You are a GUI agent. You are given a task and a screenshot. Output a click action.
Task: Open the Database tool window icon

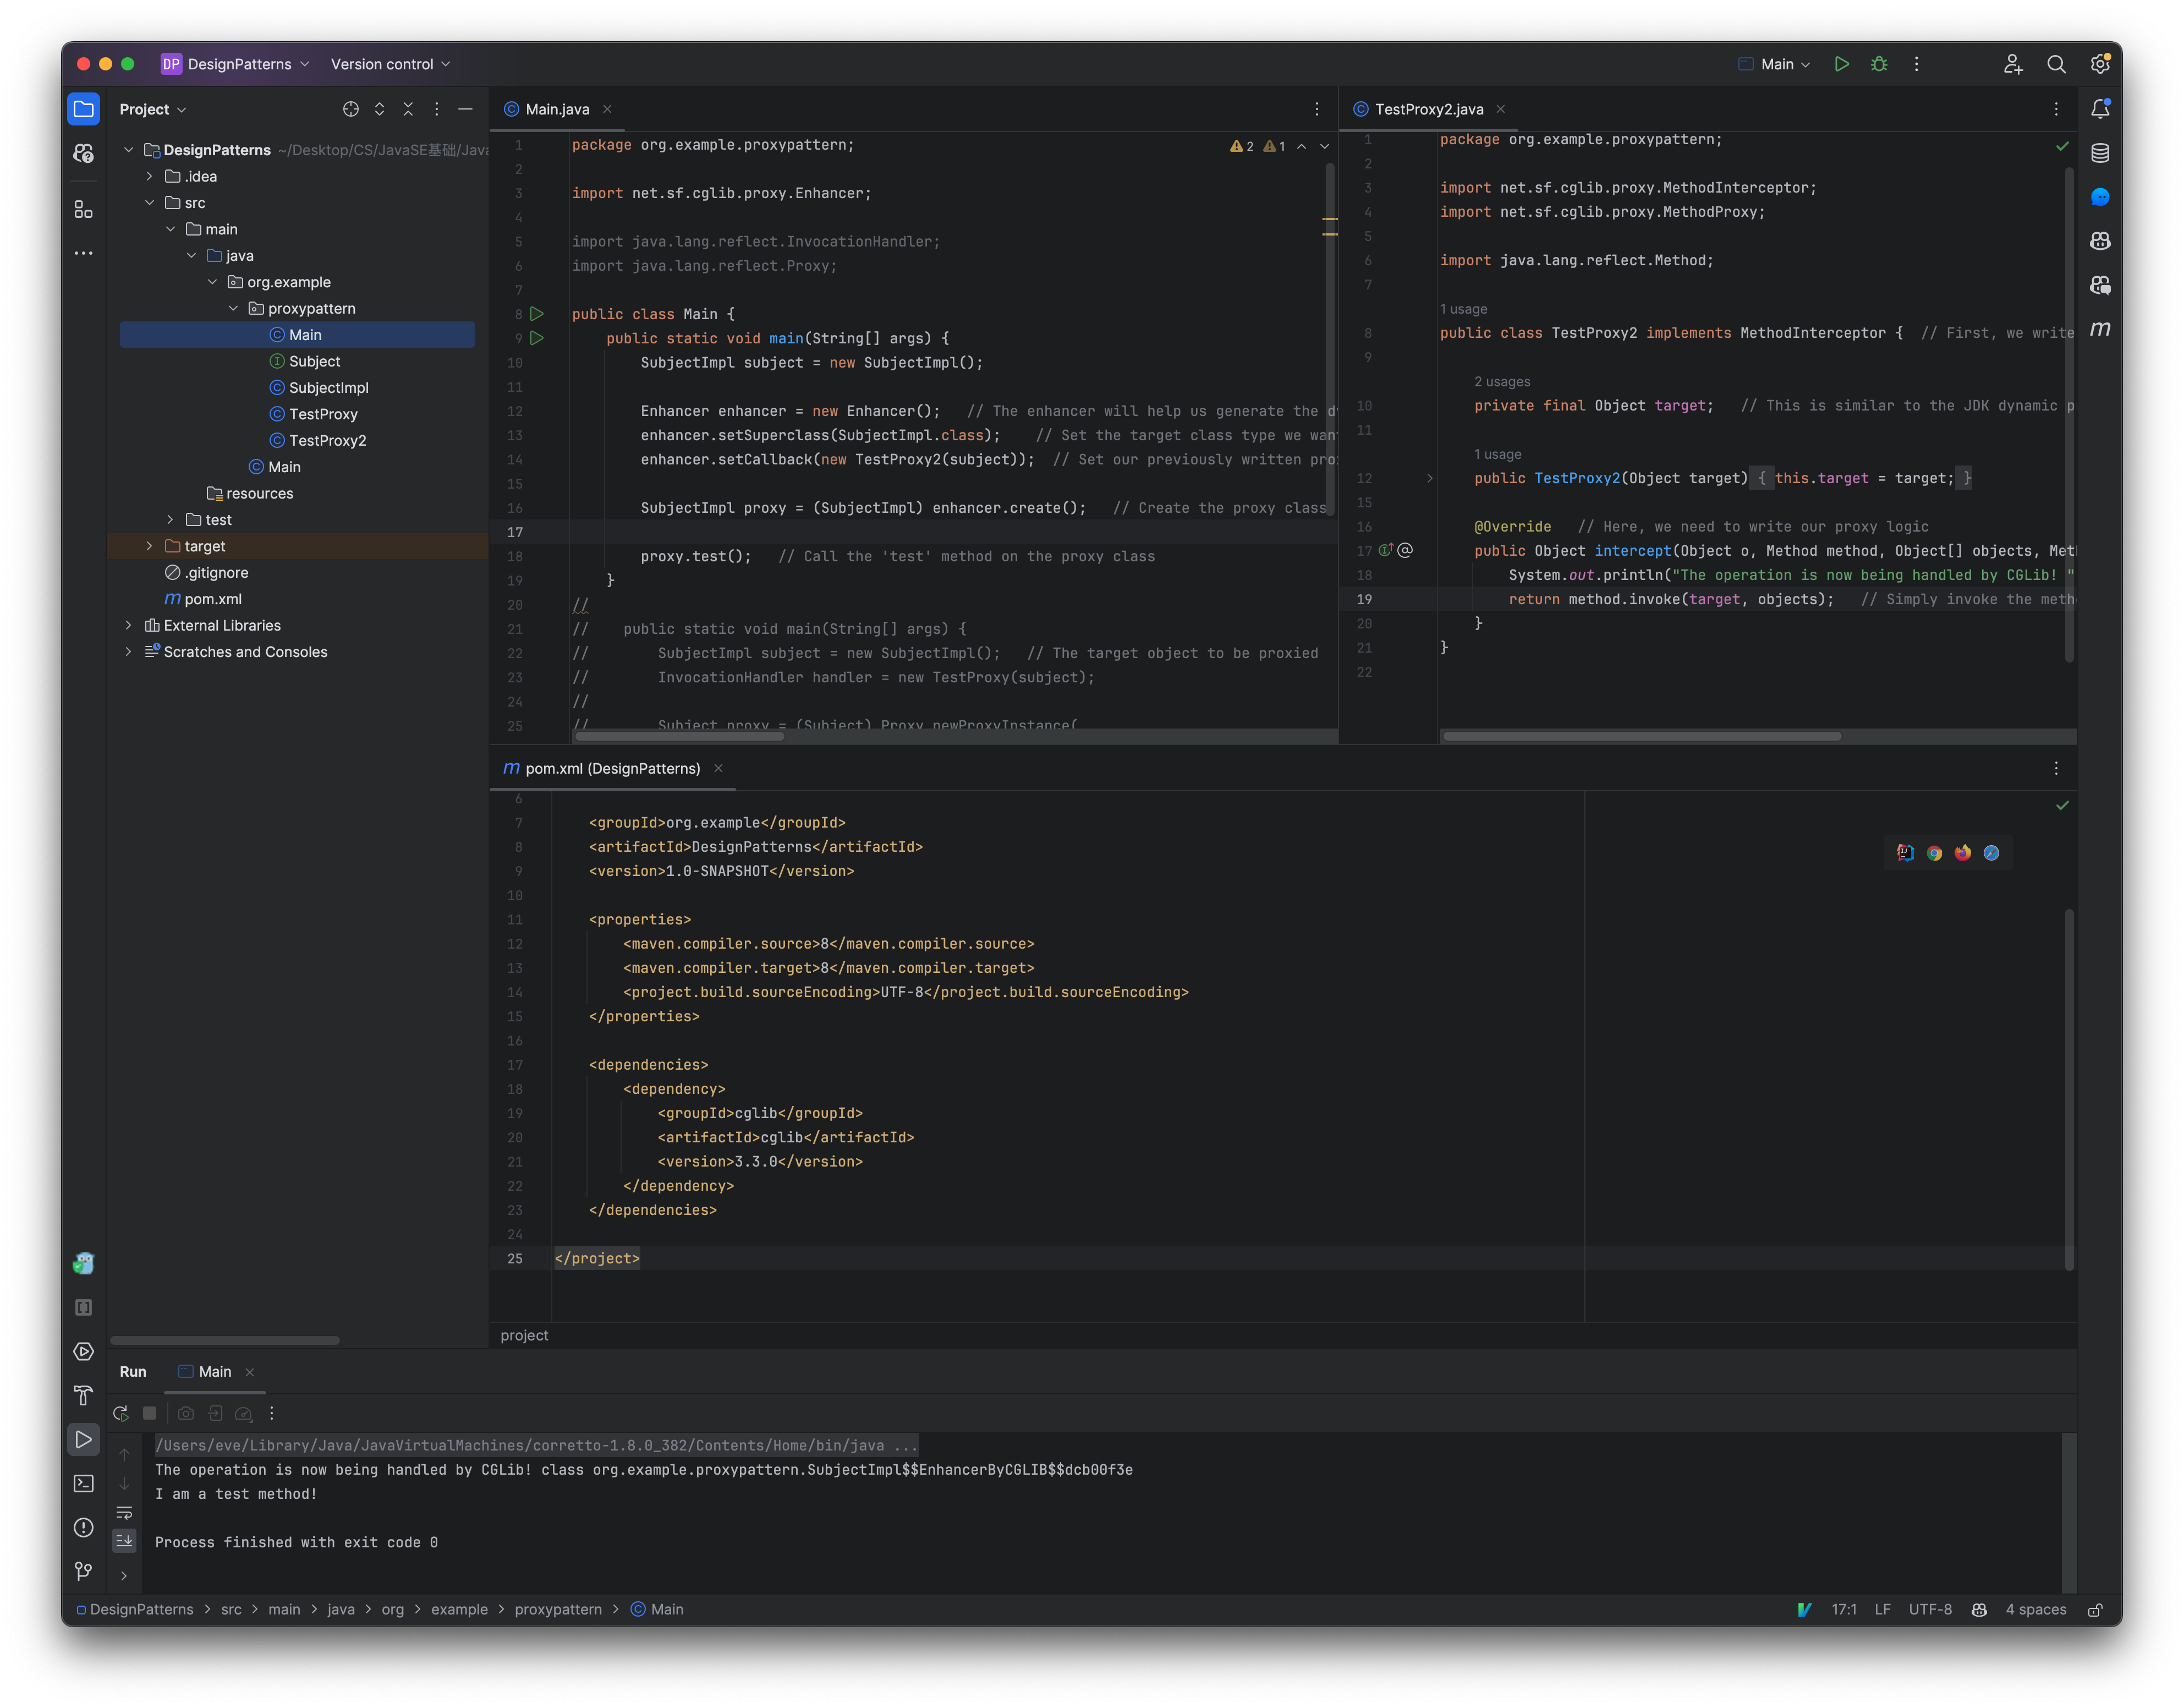pos(2100,153)
